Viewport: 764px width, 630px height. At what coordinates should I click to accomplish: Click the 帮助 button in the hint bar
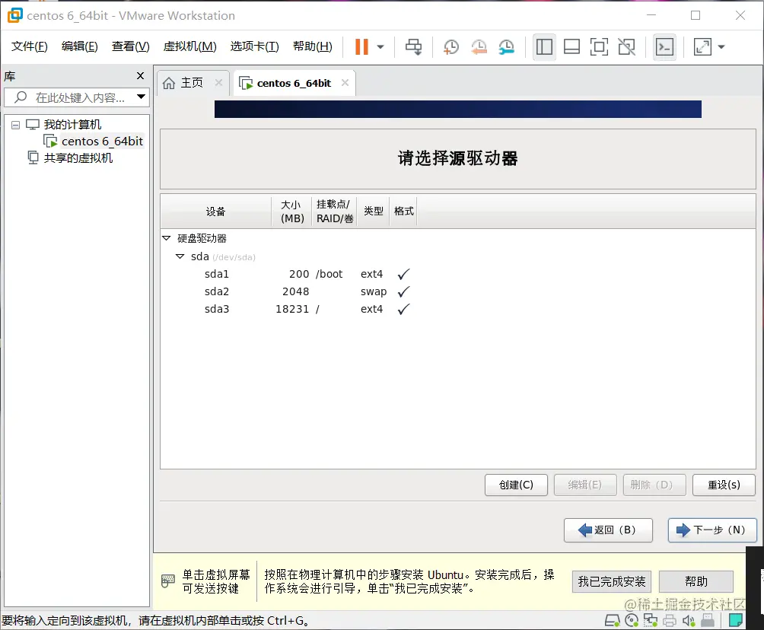696,582
